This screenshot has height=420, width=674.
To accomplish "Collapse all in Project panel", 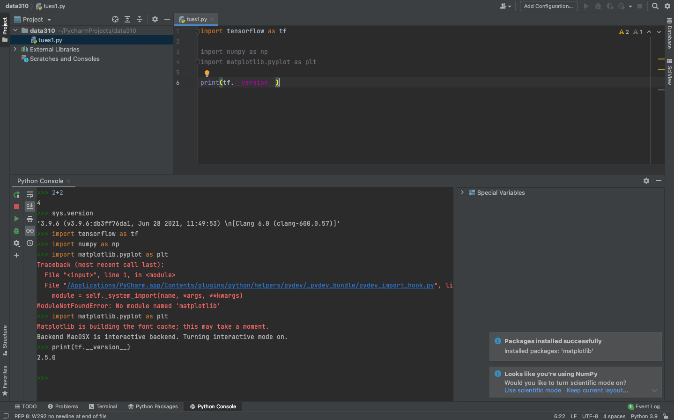I will 139,19.
